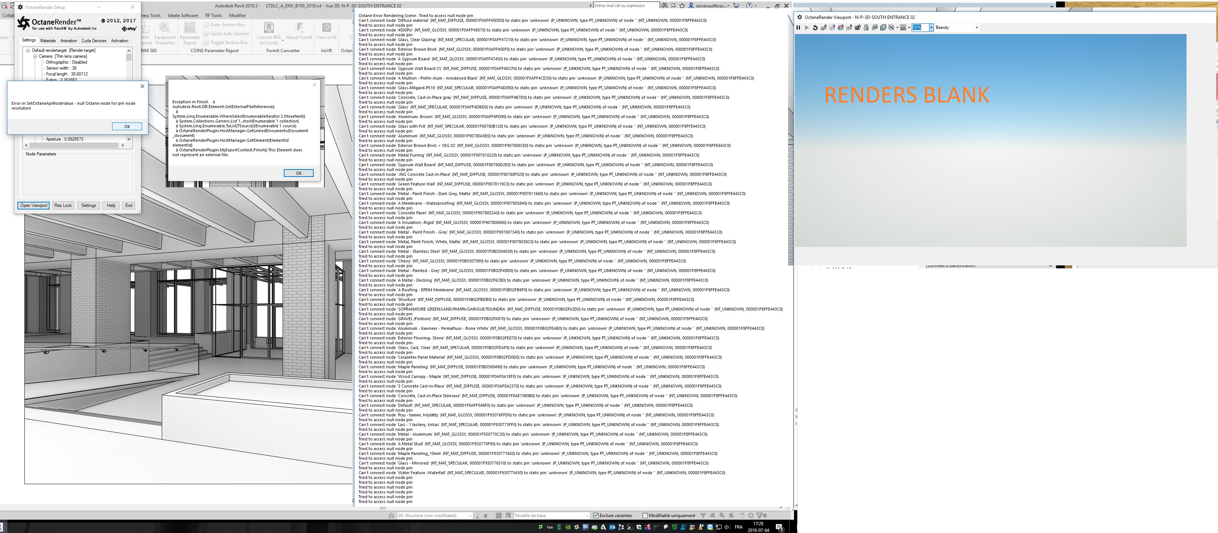Screen dimensions: 1218x533
Task: Select the autofocus AF picker tool
Action: pos(824,27)
